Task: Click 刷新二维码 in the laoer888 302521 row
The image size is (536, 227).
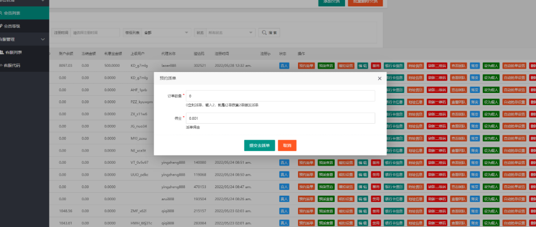Action: (437, 66)
